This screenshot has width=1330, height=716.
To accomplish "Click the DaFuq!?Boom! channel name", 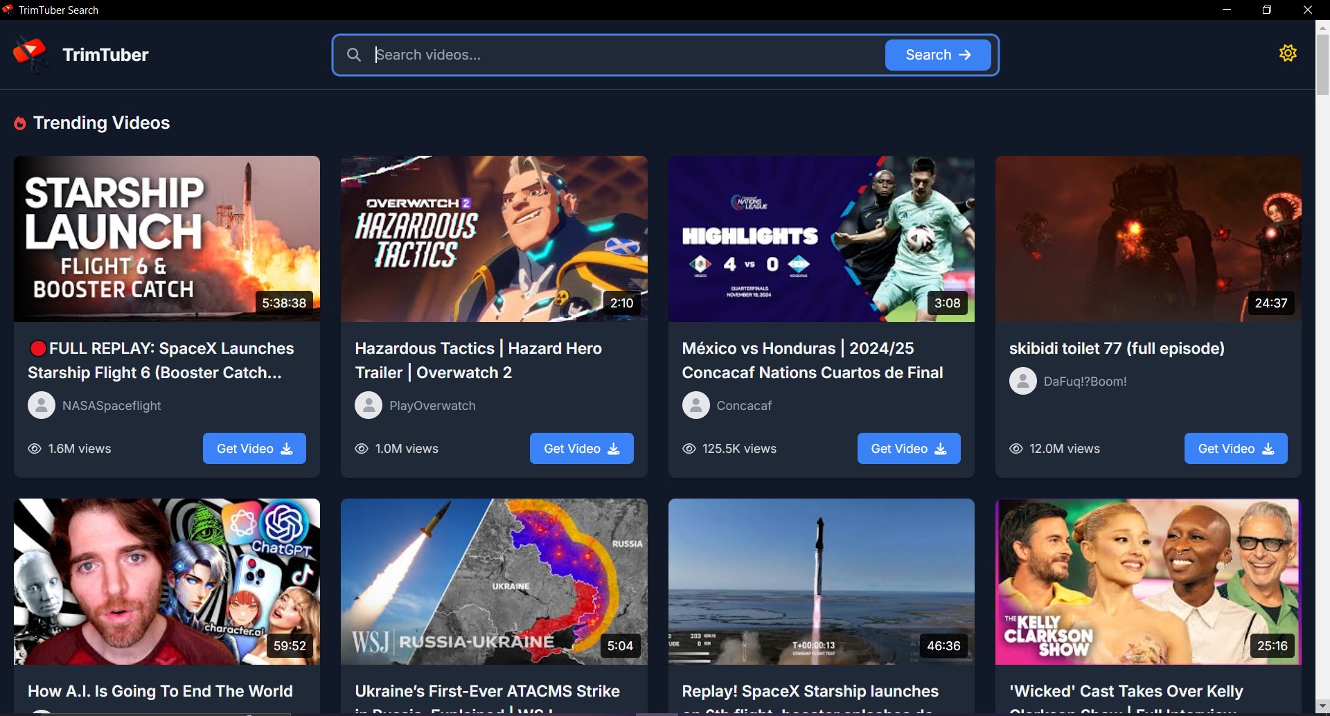I will tap(1085, 382).
